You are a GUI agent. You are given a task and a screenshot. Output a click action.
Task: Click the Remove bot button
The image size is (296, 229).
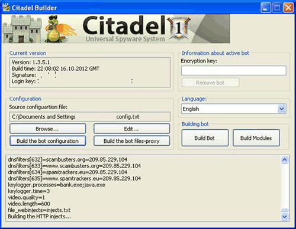point(210,83)
